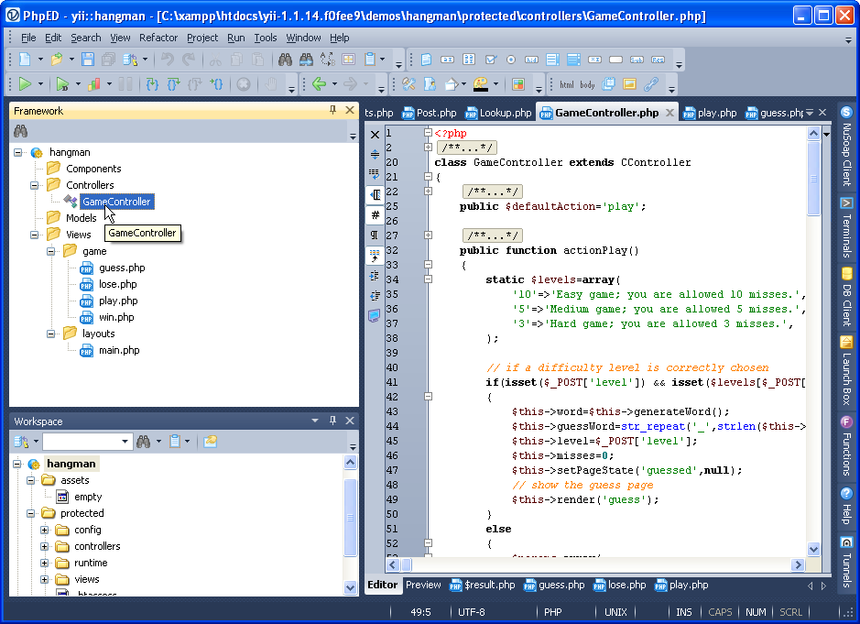Open the Functions side panel
This screenshot has width=860, height=624.
[847, 445]
